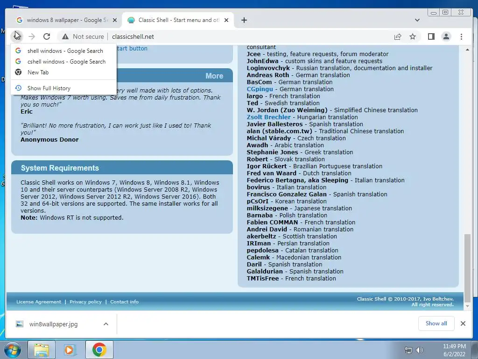The height and width of the screenshot is (359, 478).
Task: Open the Privacy policy link
Action: (x=85, y=302)
